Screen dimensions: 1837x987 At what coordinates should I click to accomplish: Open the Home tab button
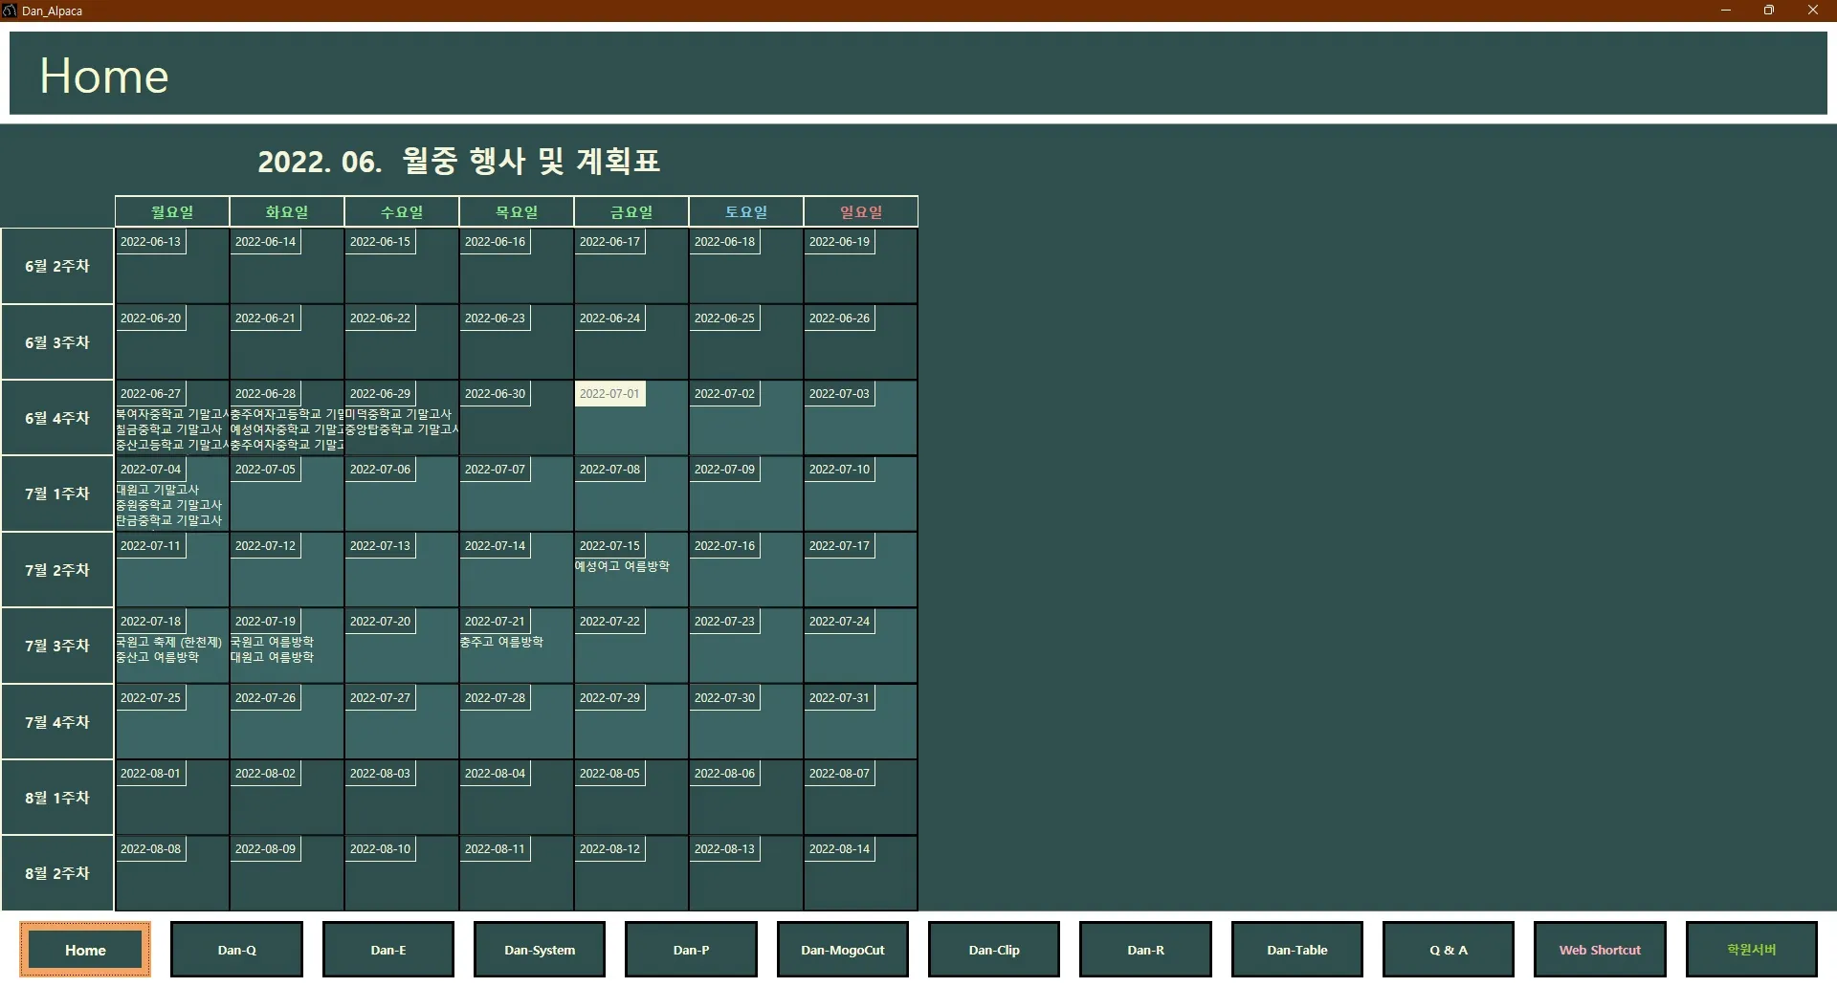(85, 950)
